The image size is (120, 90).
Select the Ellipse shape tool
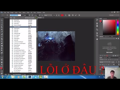pyautogui.click(x=2, y=60)
